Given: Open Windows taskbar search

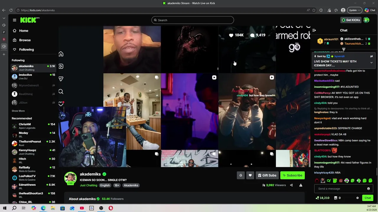Looking at the screenshot, I should click(14, 208).
